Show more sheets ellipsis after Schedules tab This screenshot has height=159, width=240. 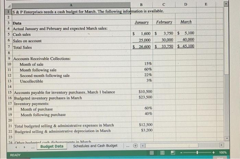128,146
